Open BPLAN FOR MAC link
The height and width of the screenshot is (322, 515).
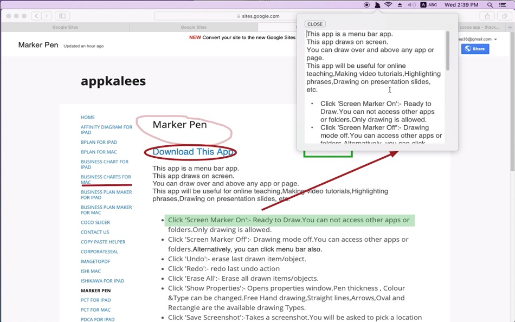[99, 152]
